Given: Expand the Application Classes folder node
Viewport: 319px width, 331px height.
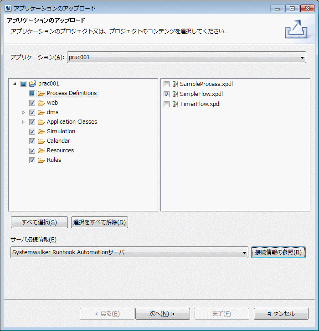Looking at the screenshot, I should click(x=24, y=122).
